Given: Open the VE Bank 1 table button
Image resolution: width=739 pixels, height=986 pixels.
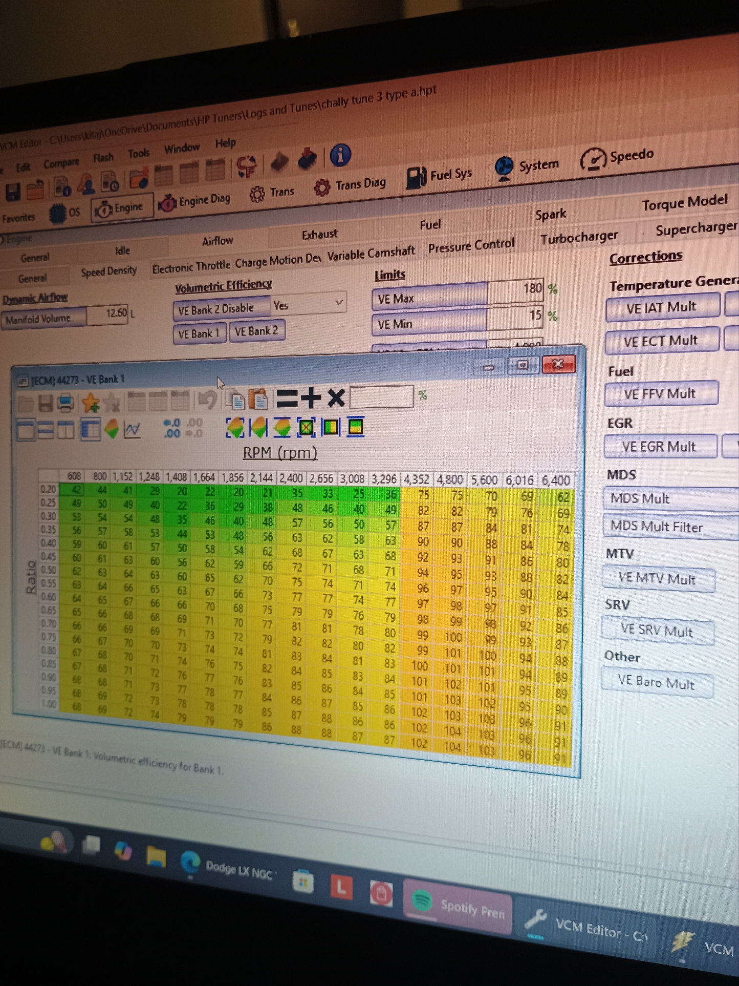Looking at the screenshot, I should 199,334.
